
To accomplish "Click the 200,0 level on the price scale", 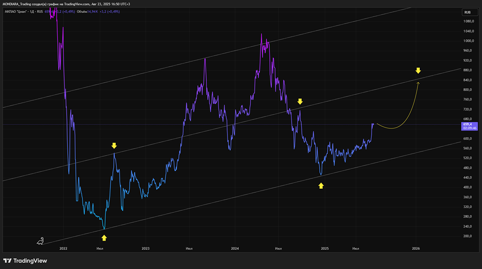I will [468, 236].
